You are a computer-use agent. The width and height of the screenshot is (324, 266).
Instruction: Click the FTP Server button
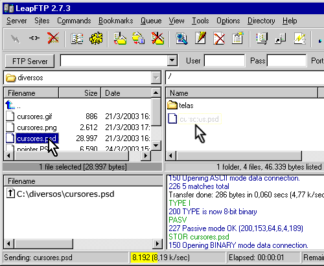30,61
